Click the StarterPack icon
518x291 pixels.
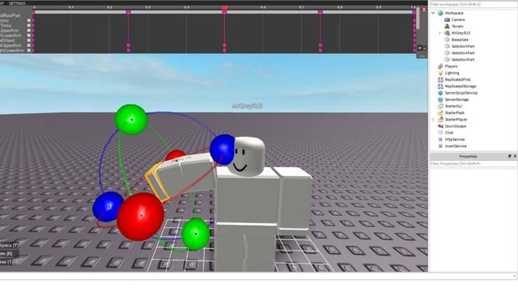coord(440,112)
